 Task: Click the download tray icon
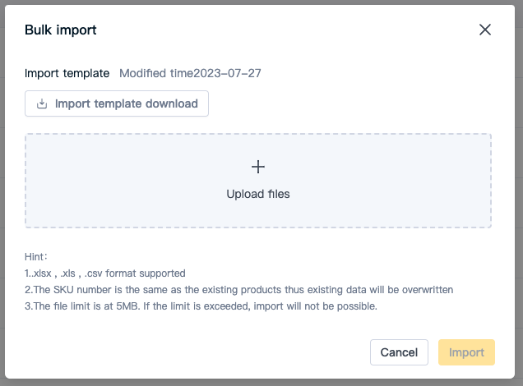(x=42, y=103)
